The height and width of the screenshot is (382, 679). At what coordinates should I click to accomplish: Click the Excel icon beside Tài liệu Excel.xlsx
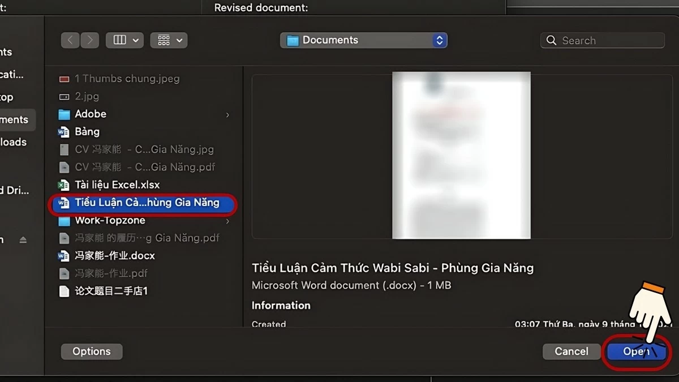click(x=65, y=184)
